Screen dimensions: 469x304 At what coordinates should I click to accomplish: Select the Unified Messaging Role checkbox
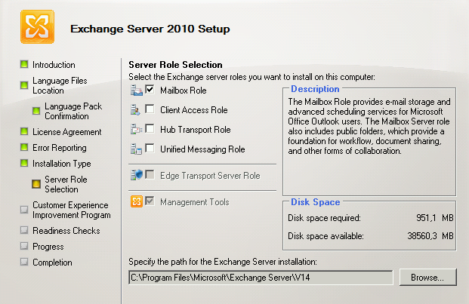tap(150, 149)
